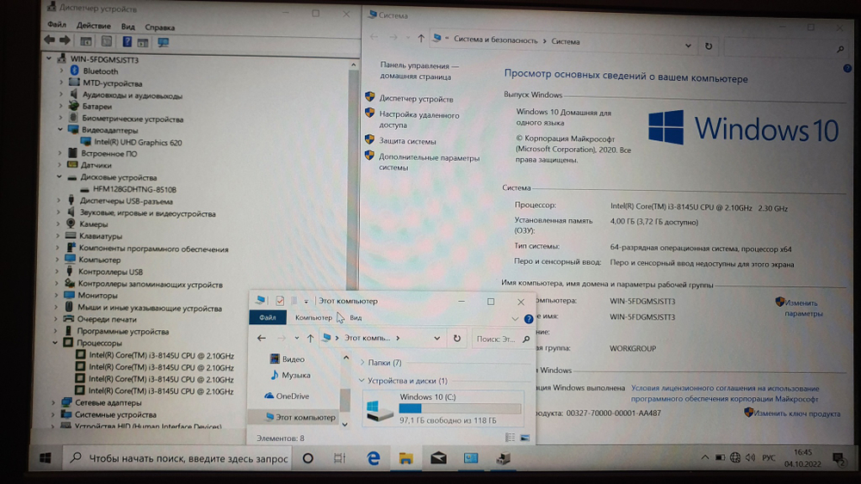Expand the Bluetooth node
Image resolution: width=861 pixels, height=484 pixels.
pyautogui.click(x=61, y=70)
